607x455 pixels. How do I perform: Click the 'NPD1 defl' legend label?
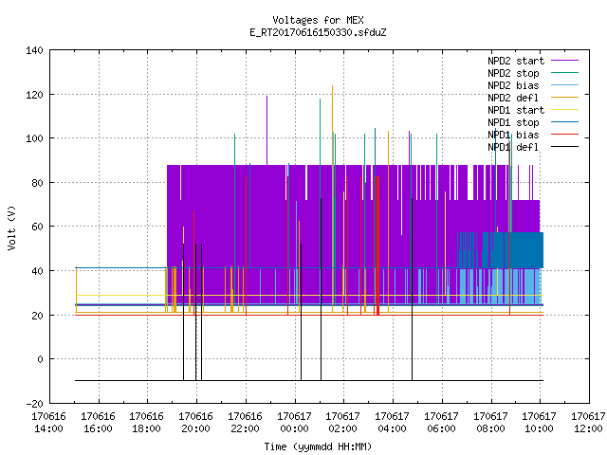point(513,147)
